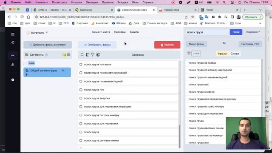Click the browser back arrow
Screen dimensions: 272x153
[x=9, y=17]
